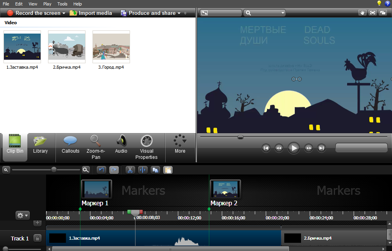Click Import media
The image size is (392, 251).
(x=91, y=13)
